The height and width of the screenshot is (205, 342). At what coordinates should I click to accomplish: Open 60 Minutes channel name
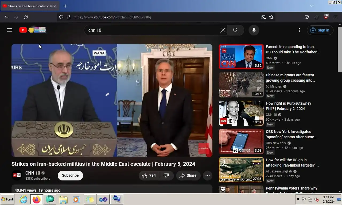[274, 86]
